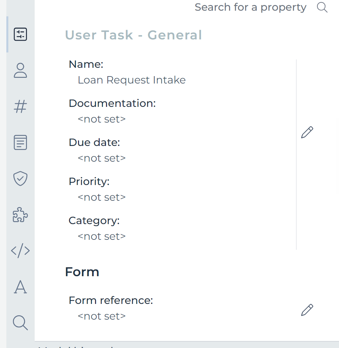Open the General properties panel icon

20,34
